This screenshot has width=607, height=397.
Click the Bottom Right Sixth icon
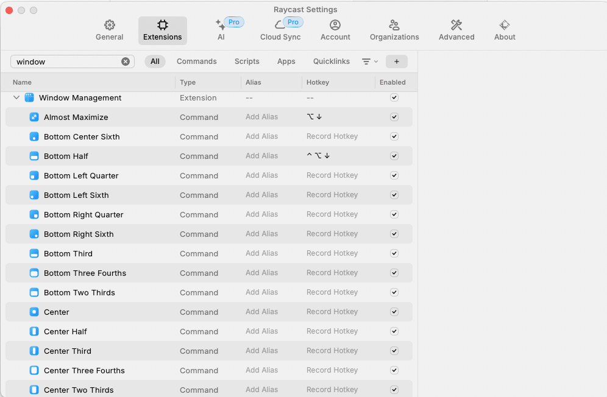coord(34,234)
